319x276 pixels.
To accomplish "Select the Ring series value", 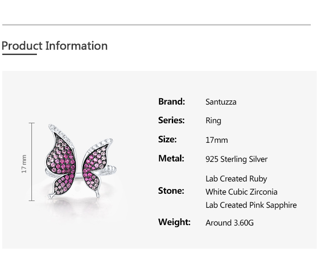I will click(213, 120).
